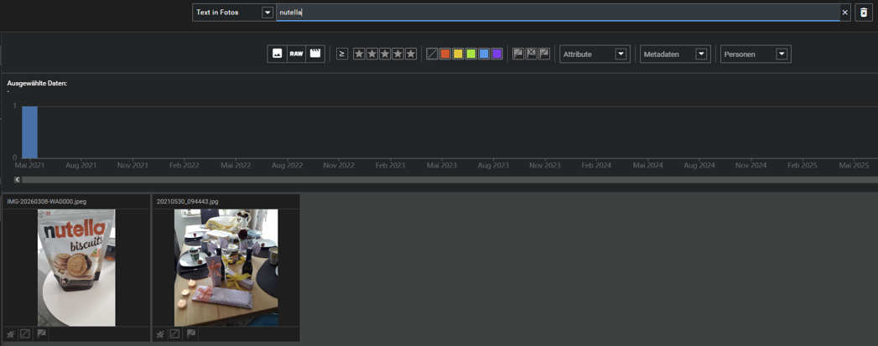878x346 pixels.
Task: Set rating filter to three stars
Action: [x=385, y=54]
